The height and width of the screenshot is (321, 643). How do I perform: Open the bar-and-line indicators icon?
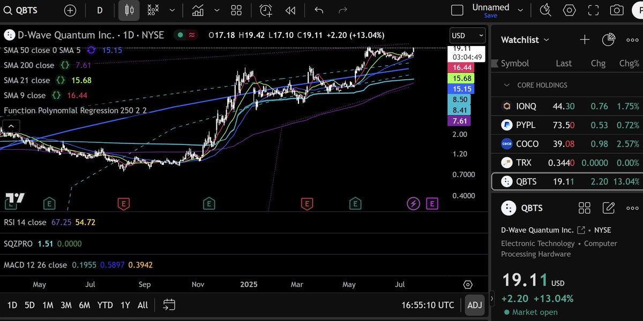(x=198, y=10)
